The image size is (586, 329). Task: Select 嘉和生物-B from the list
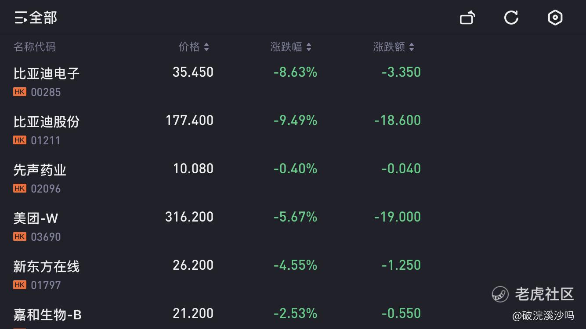(47, 315)
